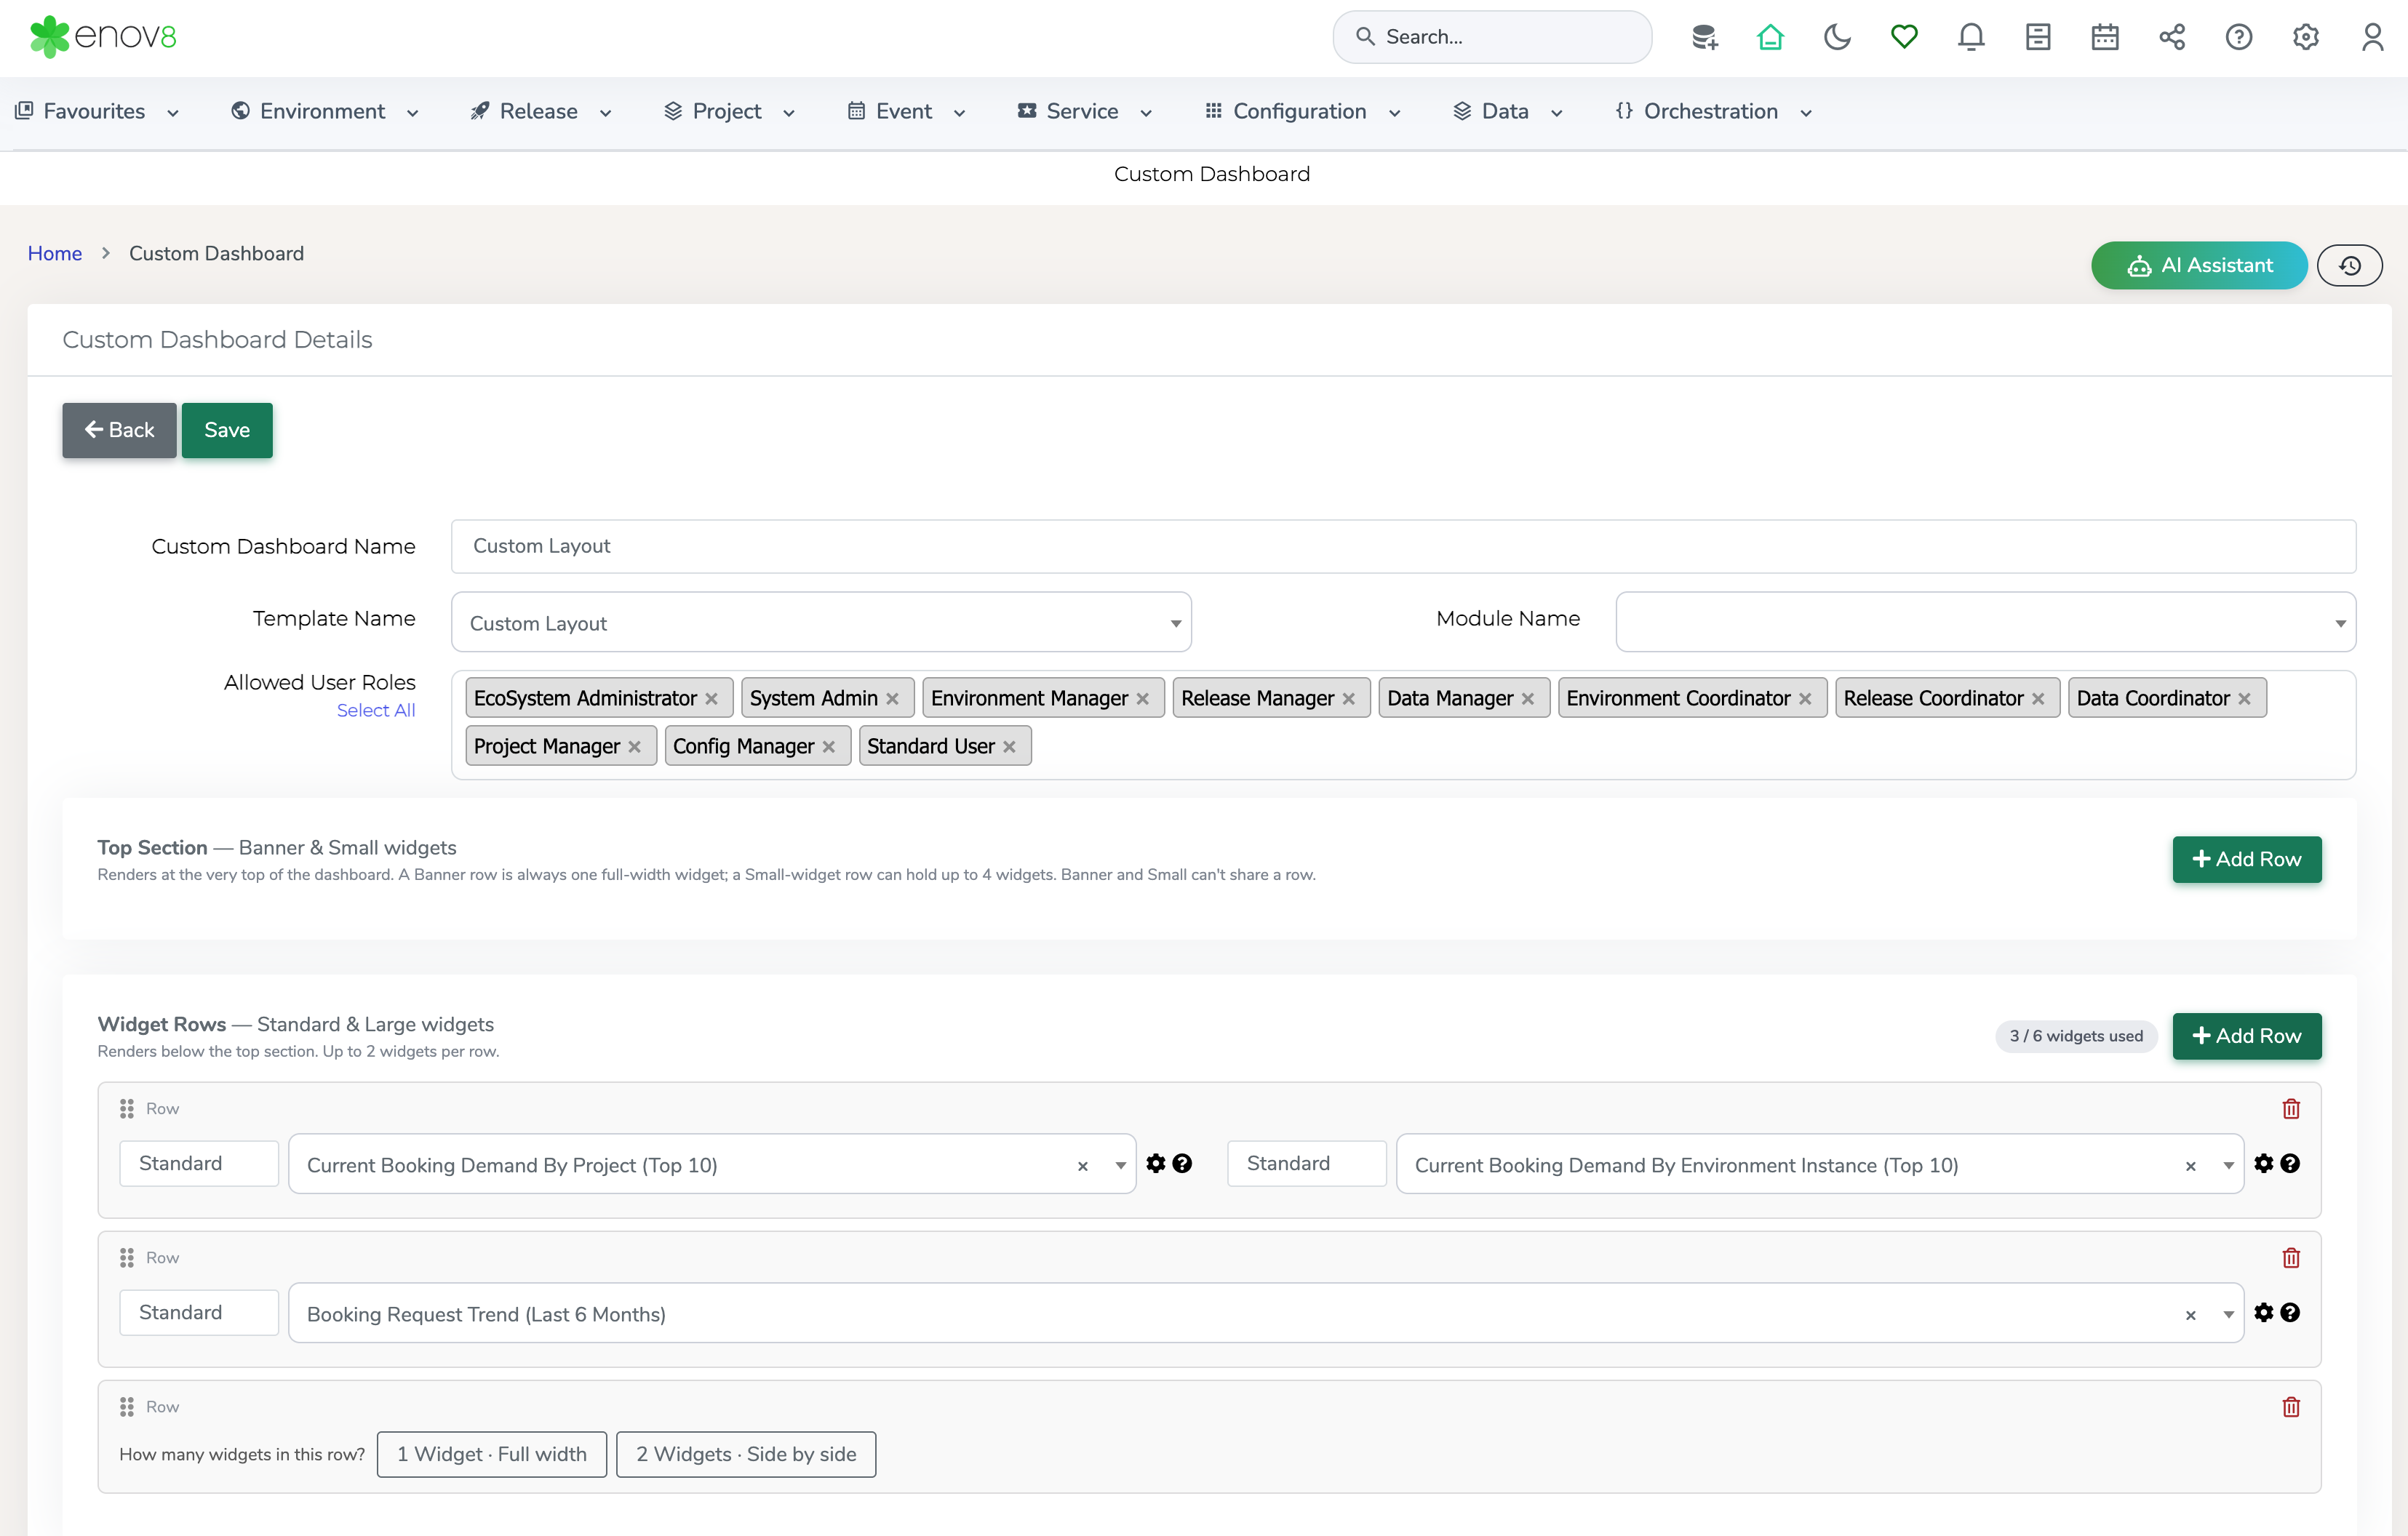Remove EcoSystem Administrator role tag

click(712, 698)
